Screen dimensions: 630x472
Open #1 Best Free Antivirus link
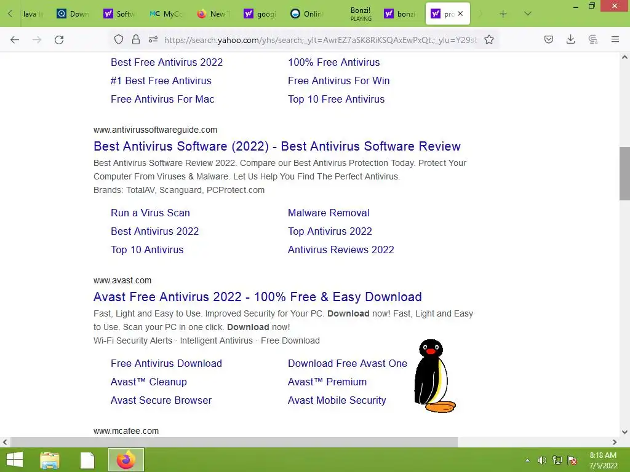(161, 81)
